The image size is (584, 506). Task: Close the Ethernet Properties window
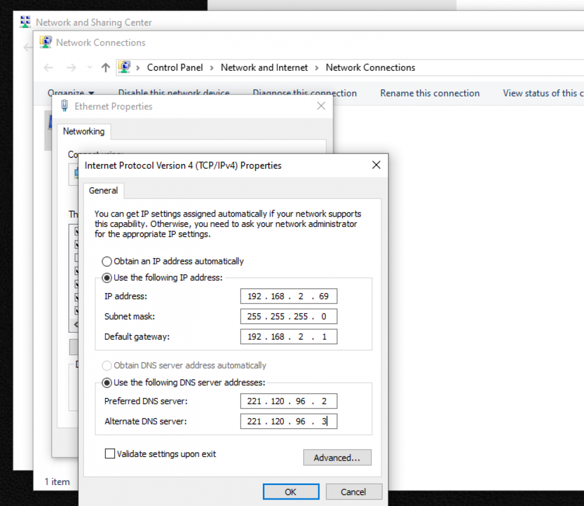pos(321,106)
